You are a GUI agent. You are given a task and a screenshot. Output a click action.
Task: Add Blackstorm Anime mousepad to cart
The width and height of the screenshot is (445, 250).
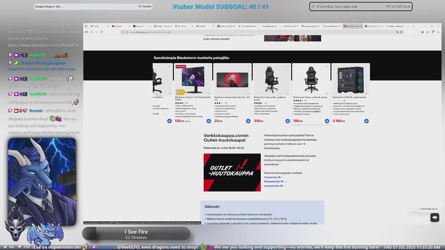click(x=248, y=121)
